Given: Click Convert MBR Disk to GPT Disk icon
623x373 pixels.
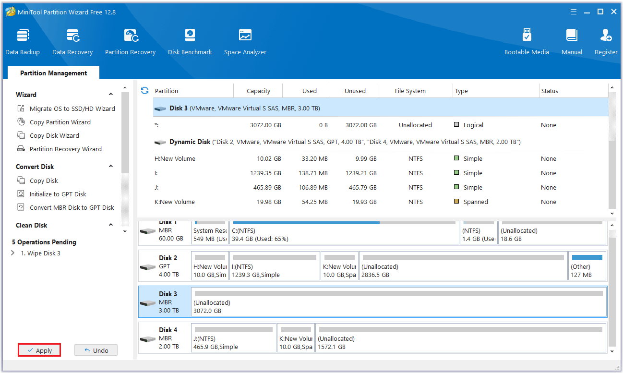Looking at the screenshot, I should point(21,207).
